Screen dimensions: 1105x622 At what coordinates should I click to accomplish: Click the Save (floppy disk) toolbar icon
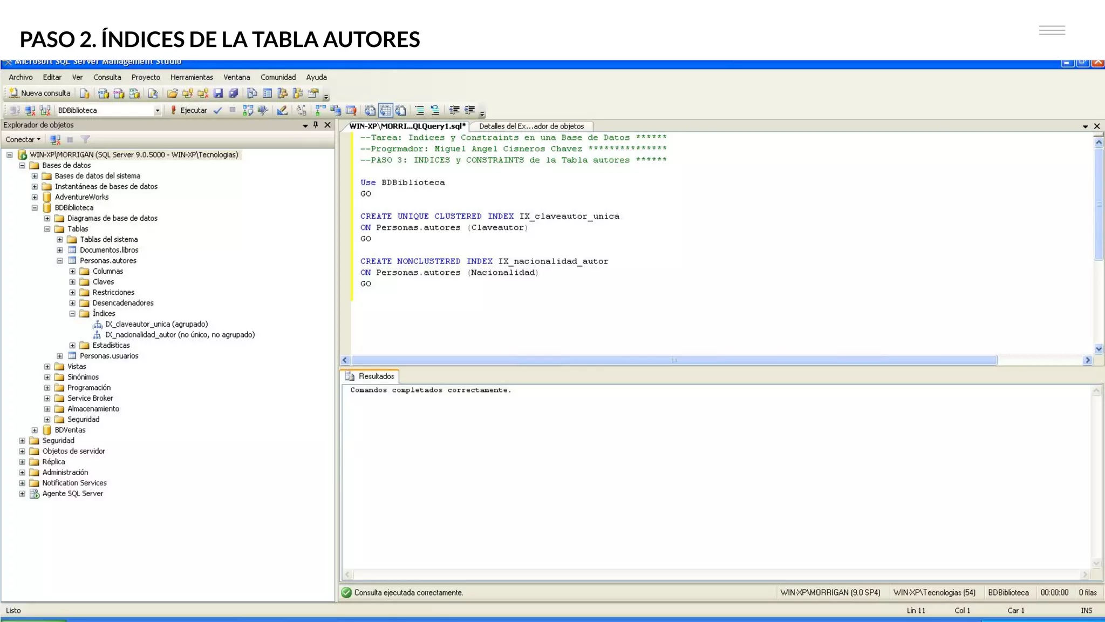click(x=218, y=93)
